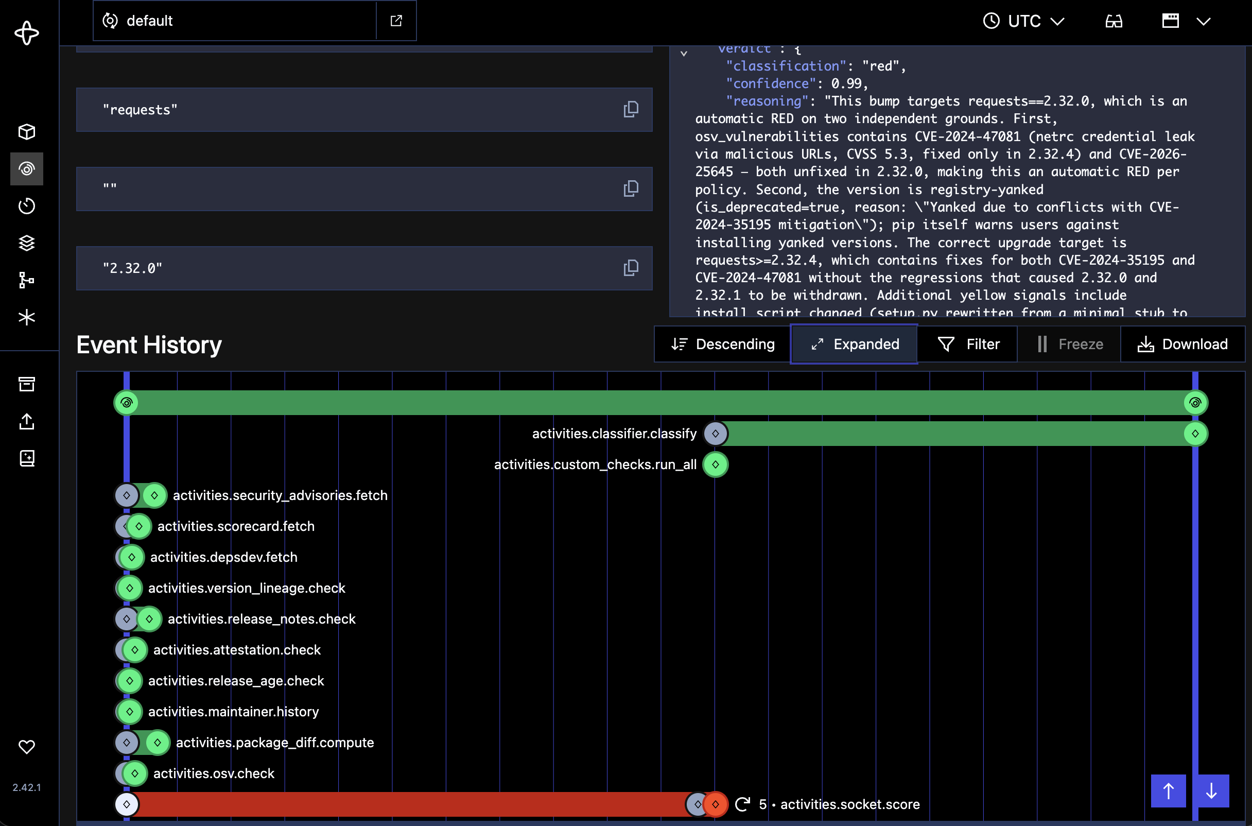Select activities.package_diff.compute green completed marker

click(x=158, y=743)
